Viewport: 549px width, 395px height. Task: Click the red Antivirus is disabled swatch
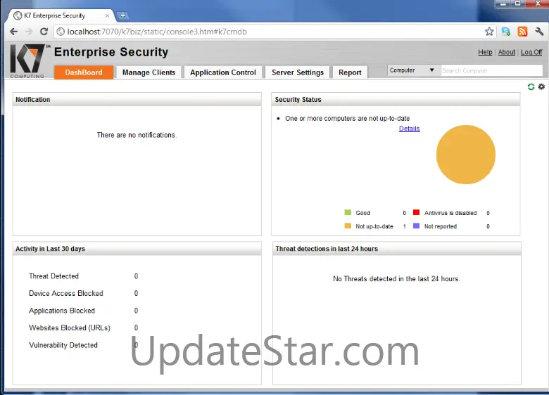(x=416, y=212)
